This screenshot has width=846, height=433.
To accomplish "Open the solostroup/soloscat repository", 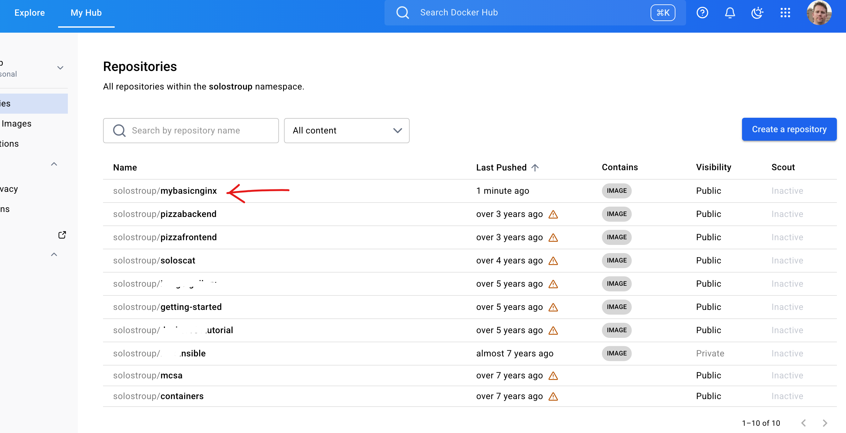I will point(154,261).
